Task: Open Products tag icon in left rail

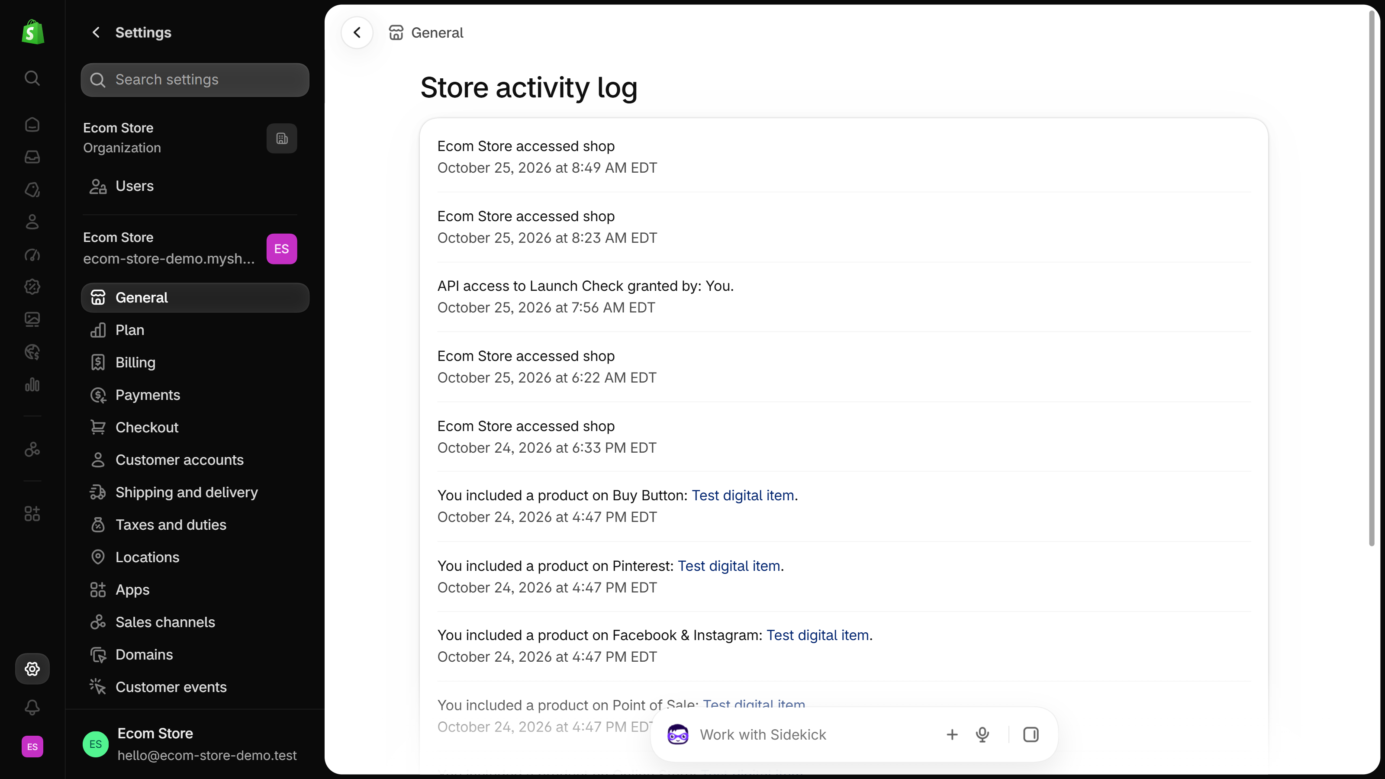Action: (x=32, y=190)
